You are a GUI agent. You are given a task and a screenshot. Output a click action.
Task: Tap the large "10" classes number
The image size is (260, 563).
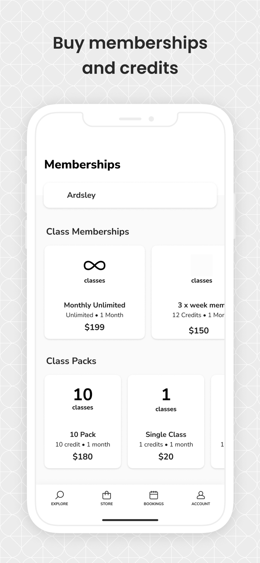83,394
